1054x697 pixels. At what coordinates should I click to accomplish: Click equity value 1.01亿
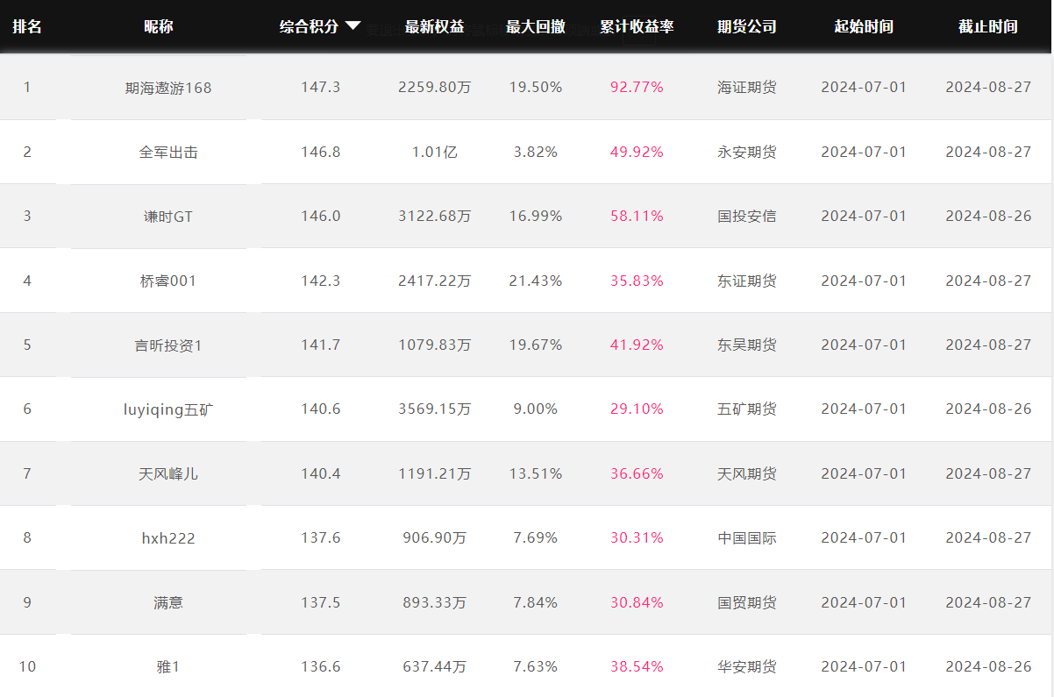pyautogui.click(x=435, y=152)
